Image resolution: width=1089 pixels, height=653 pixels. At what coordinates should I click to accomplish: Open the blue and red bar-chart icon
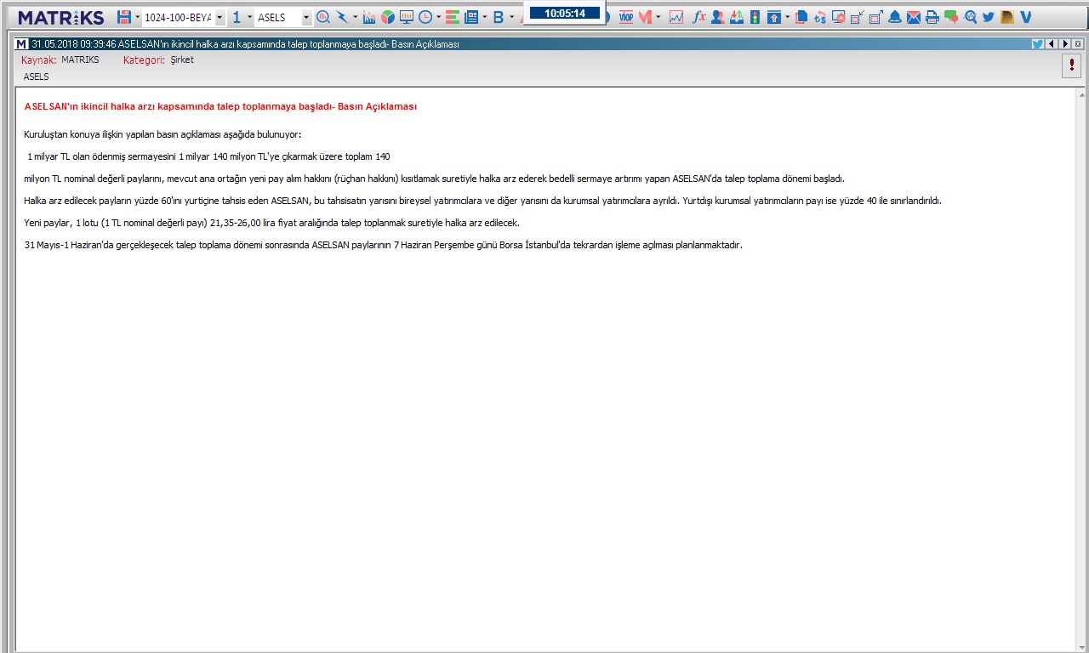369,17
